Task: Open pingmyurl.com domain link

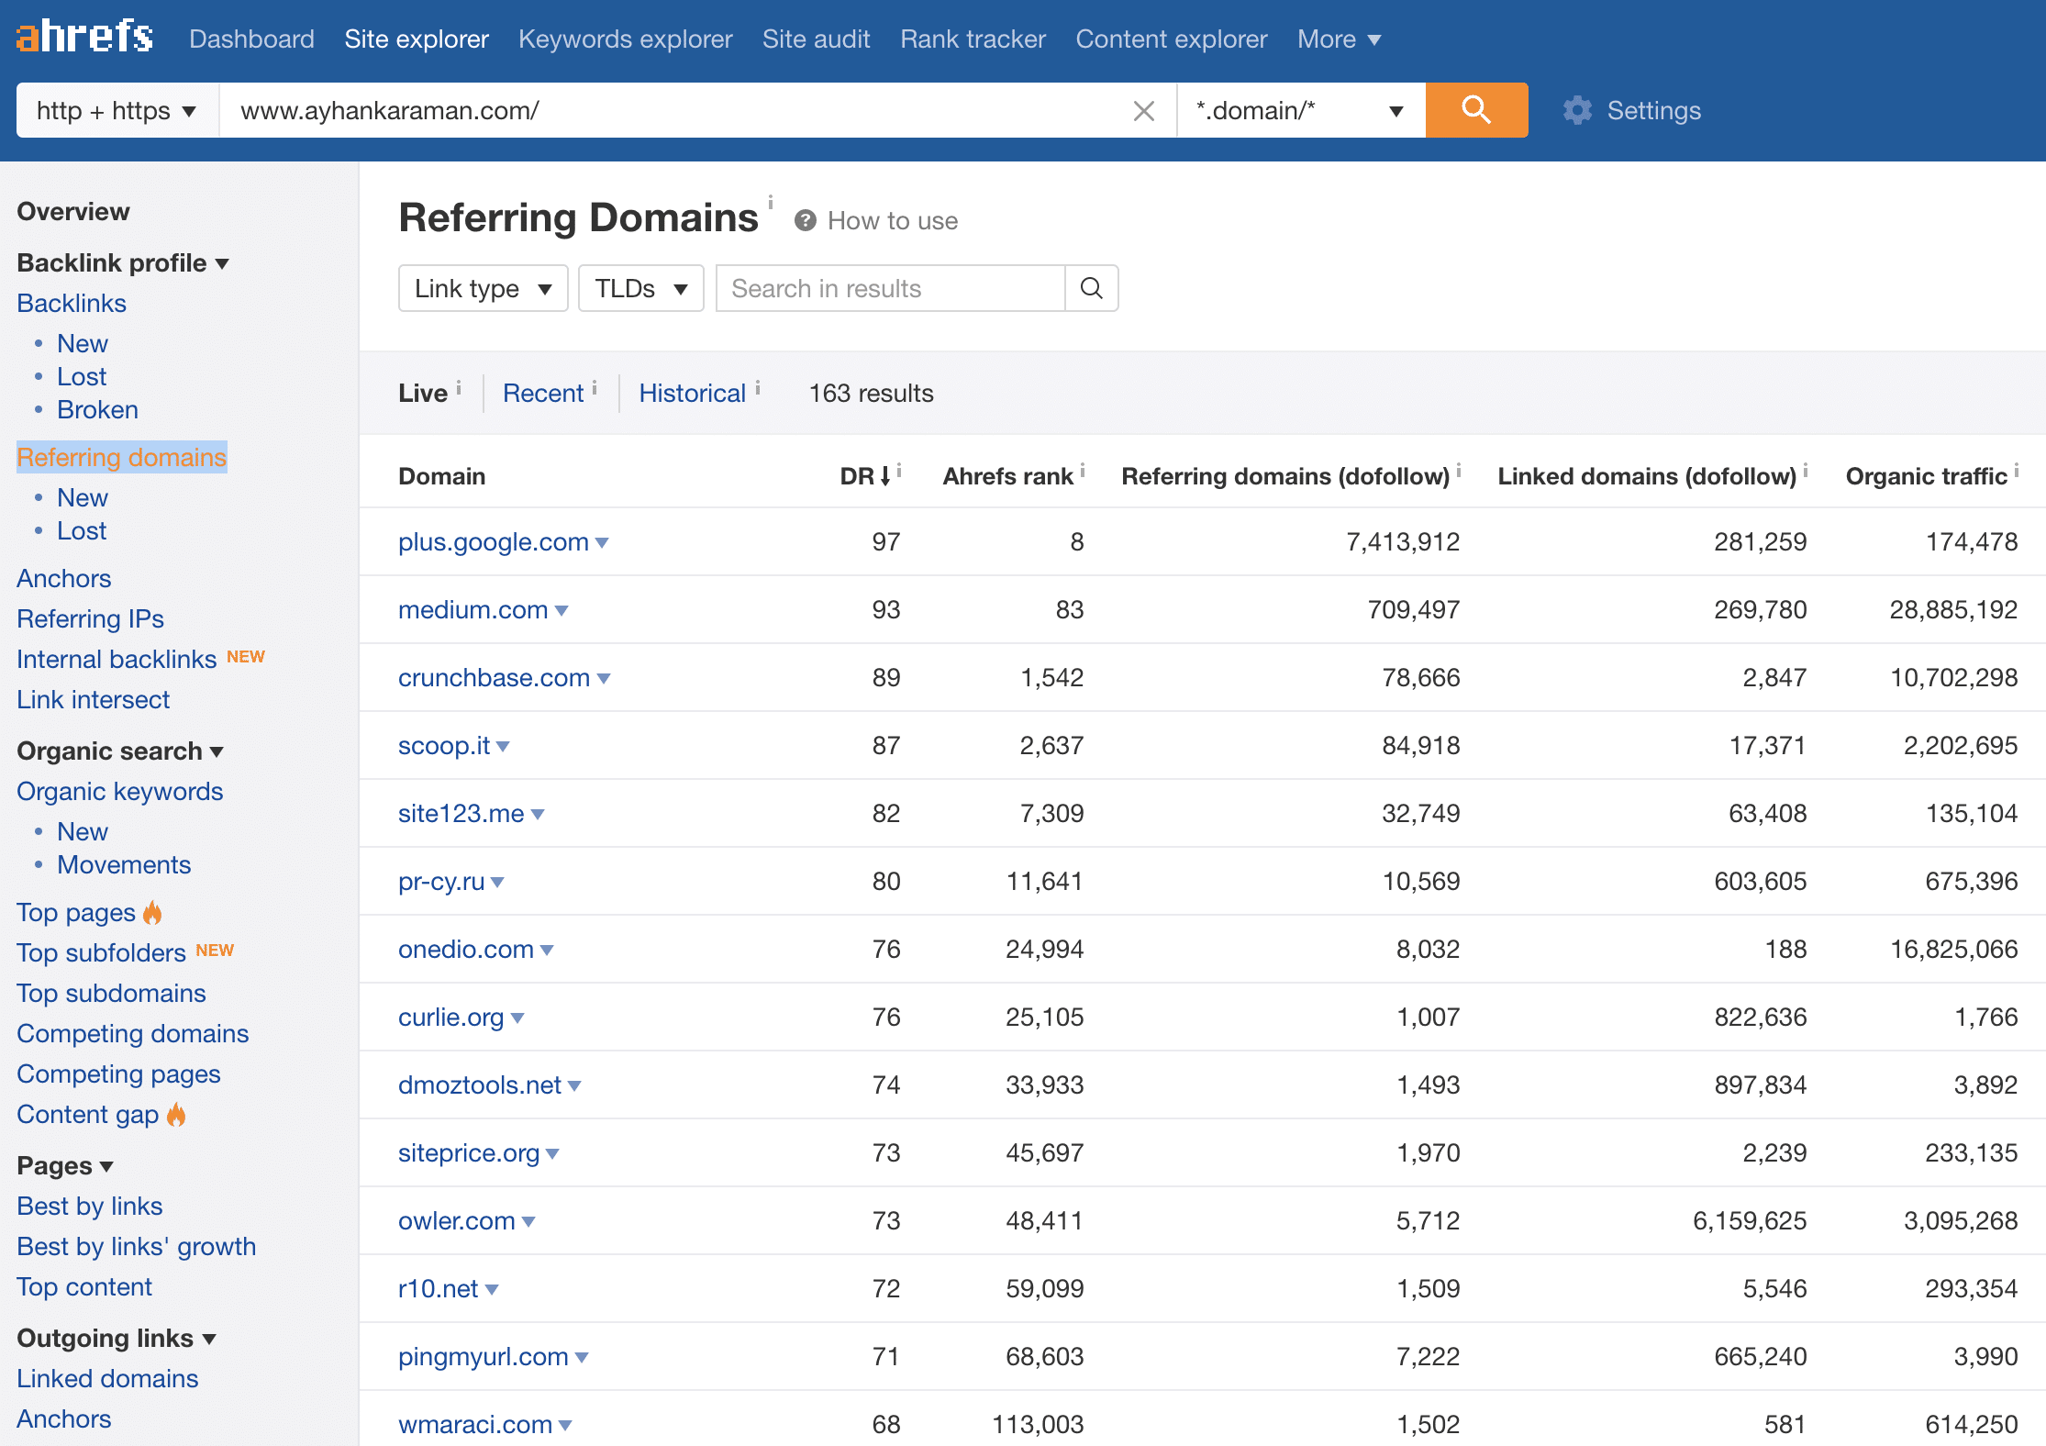Action: (484, 1356)
